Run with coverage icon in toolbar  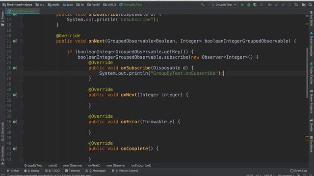pyautogui.click(x=255, y=4)
